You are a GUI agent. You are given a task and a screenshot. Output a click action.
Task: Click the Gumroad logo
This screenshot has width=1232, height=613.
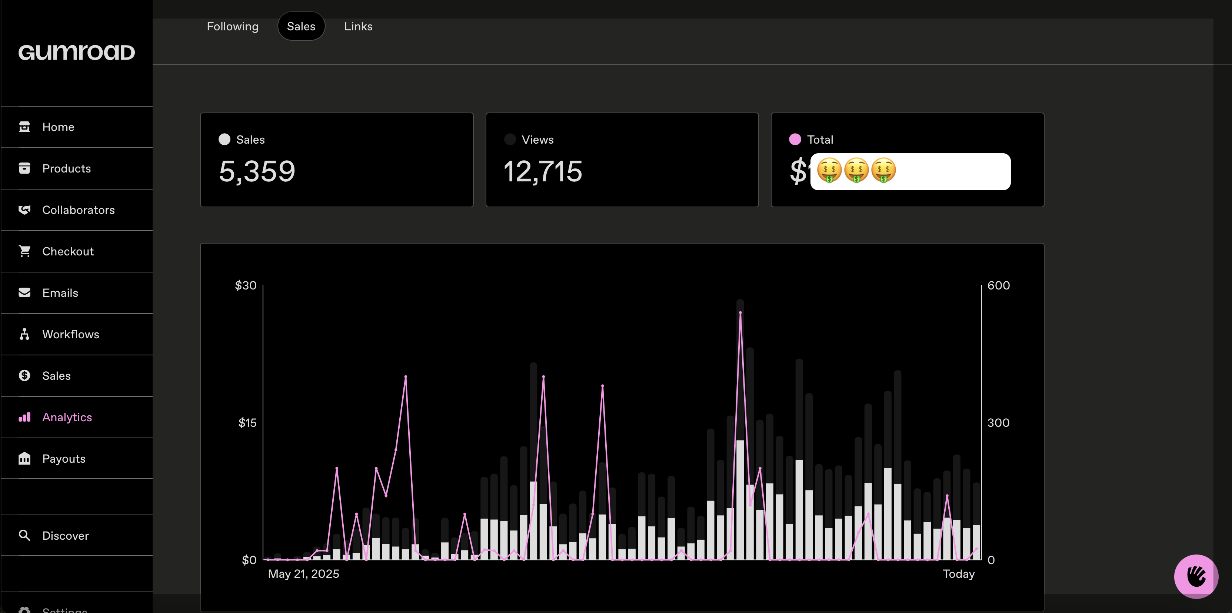77,53
